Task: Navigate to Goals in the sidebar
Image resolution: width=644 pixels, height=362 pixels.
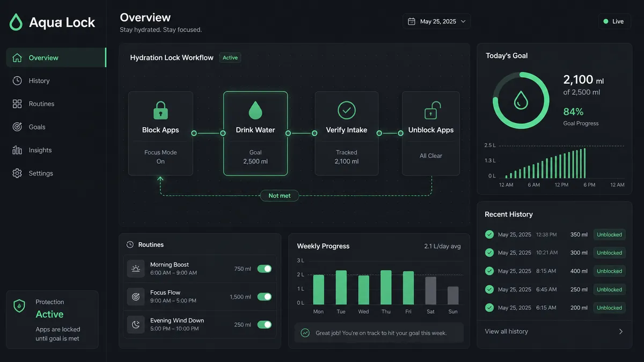Action: click(56, 127)
